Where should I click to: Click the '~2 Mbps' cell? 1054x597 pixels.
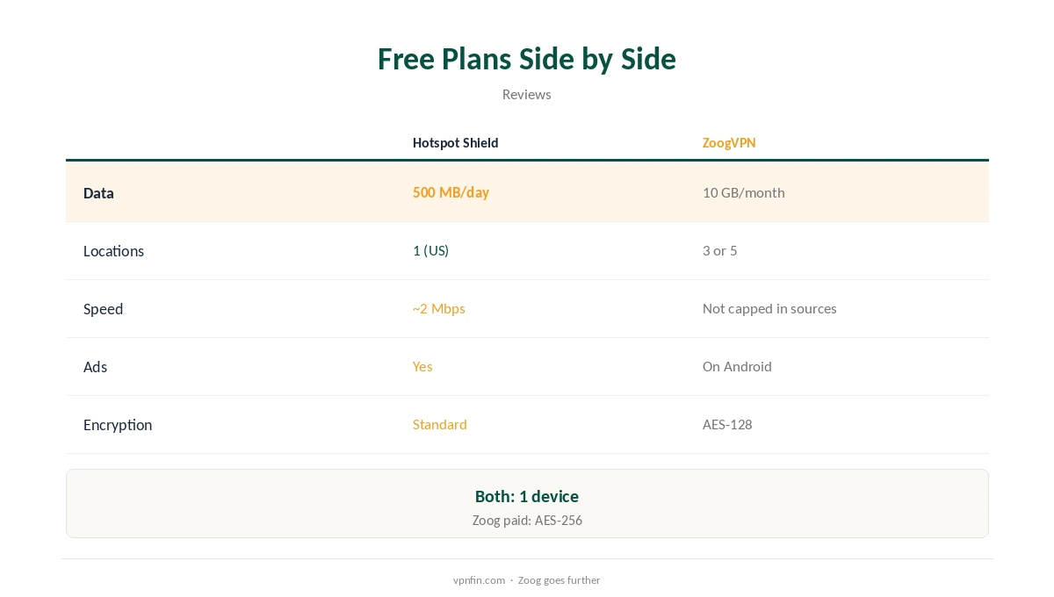(439, 308)
